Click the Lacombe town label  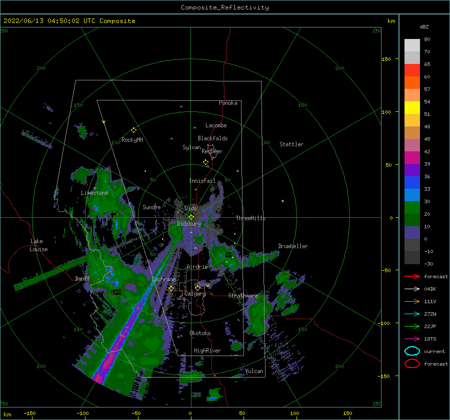click(x=216, y=125)
